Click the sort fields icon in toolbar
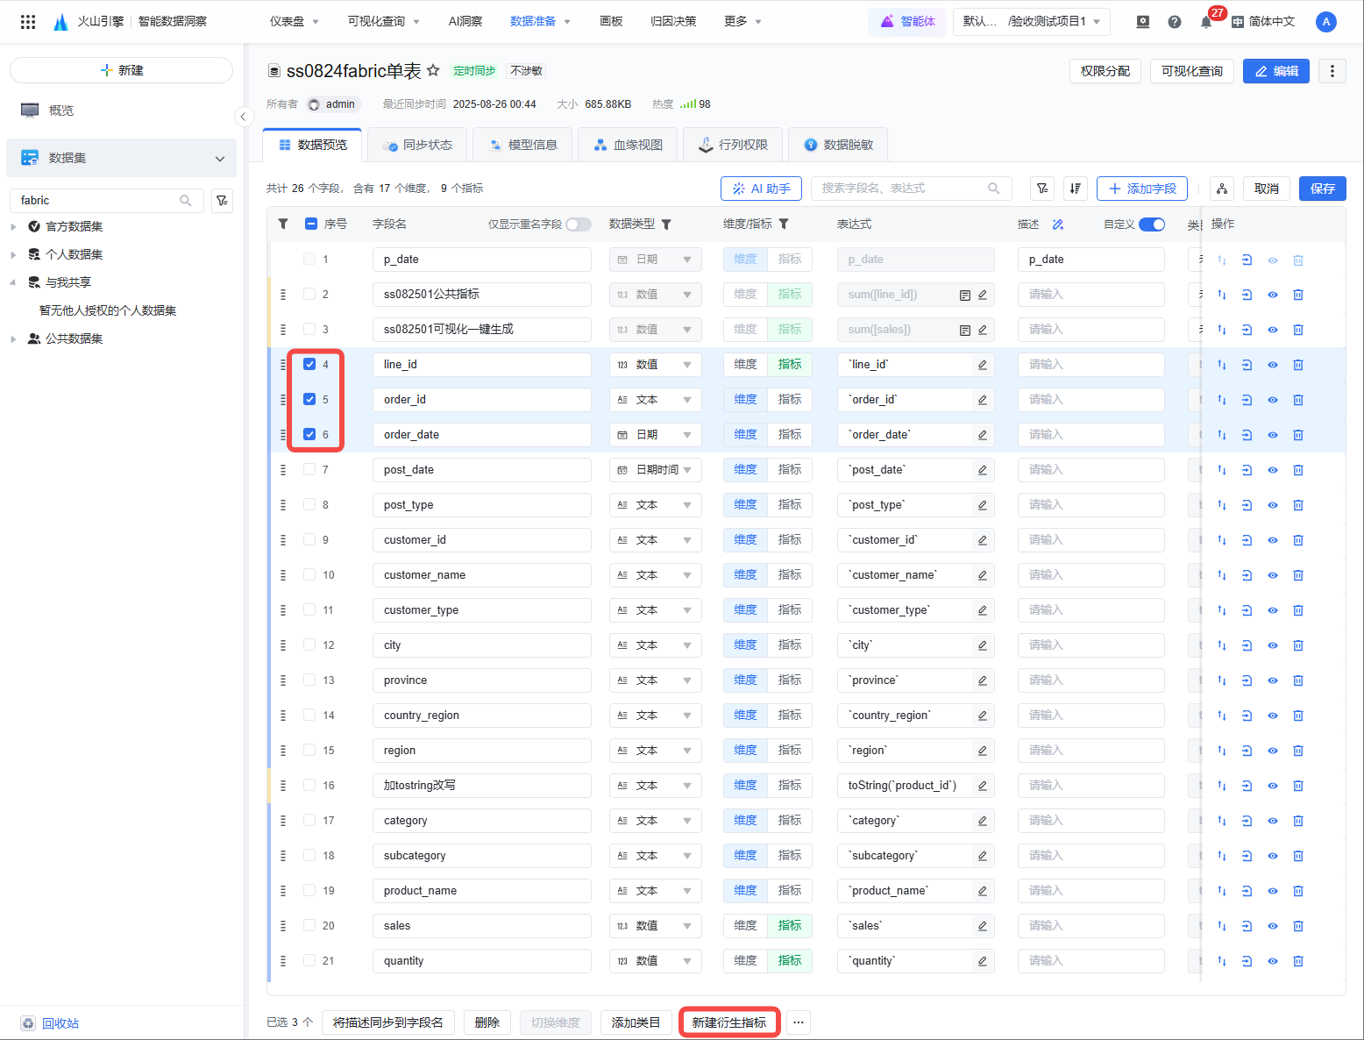 (1076, 189)
